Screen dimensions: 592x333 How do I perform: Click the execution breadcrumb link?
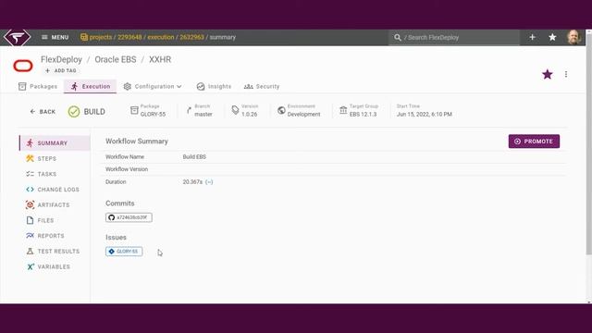pyautogui.click(x=161, y=37)
